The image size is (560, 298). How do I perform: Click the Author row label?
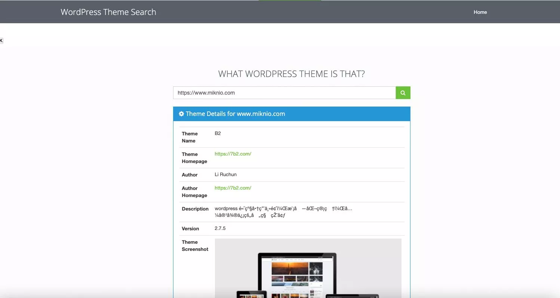pos(190,175)
